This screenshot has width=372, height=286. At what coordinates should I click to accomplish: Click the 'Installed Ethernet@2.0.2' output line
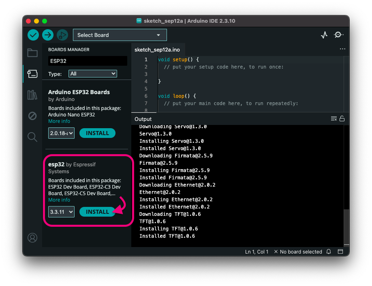174,206
